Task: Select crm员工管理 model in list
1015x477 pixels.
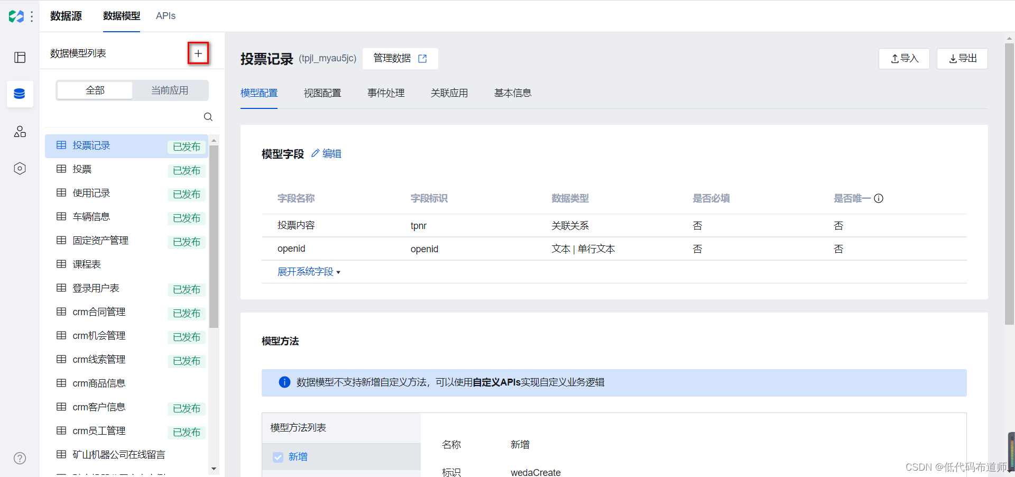Action: (126, 431)
